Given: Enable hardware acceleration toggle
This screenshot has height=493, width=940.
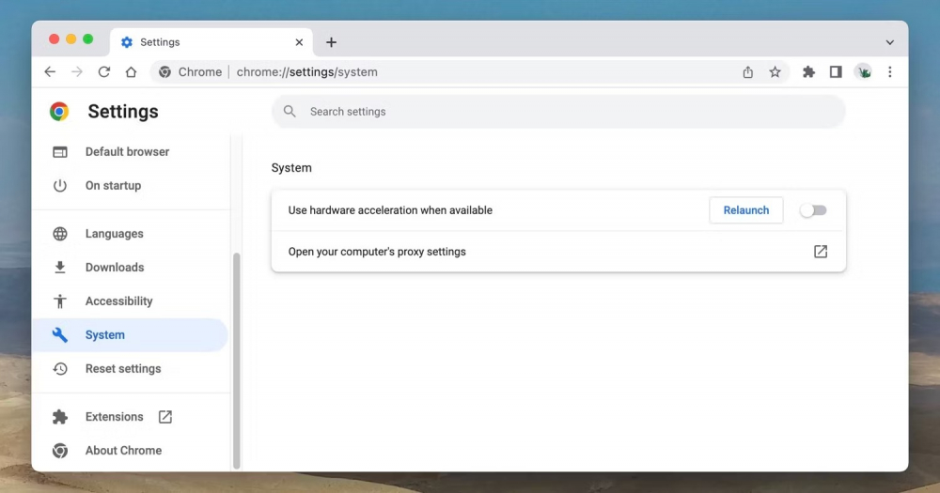Looking at the screenshot, I should pos(813,210).
